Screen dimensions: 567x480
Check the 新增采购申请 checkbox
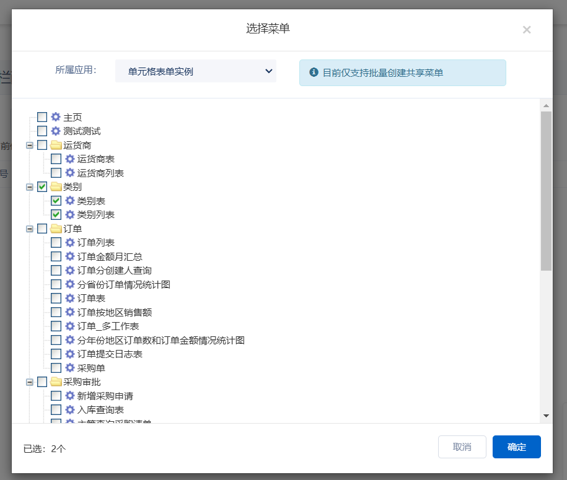click(56, 396)
